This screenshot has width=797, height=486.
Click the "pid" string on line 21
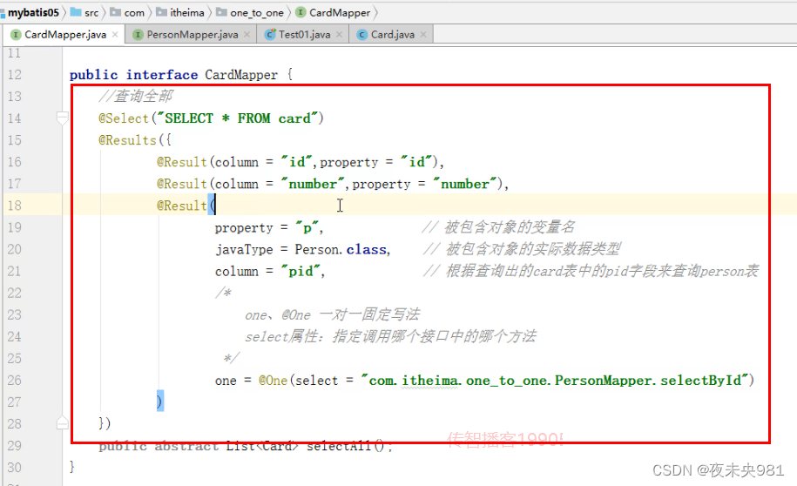[301, 272]
